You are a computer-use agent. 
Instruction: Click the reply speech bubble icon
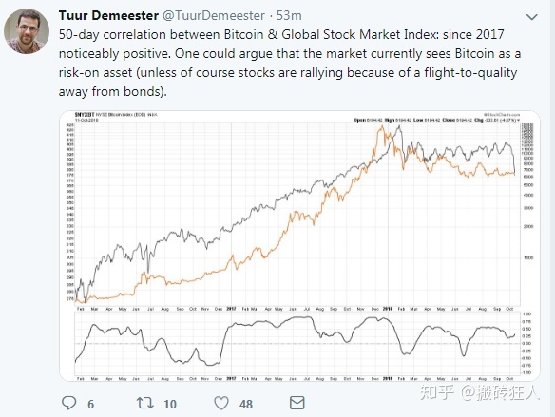69,403
